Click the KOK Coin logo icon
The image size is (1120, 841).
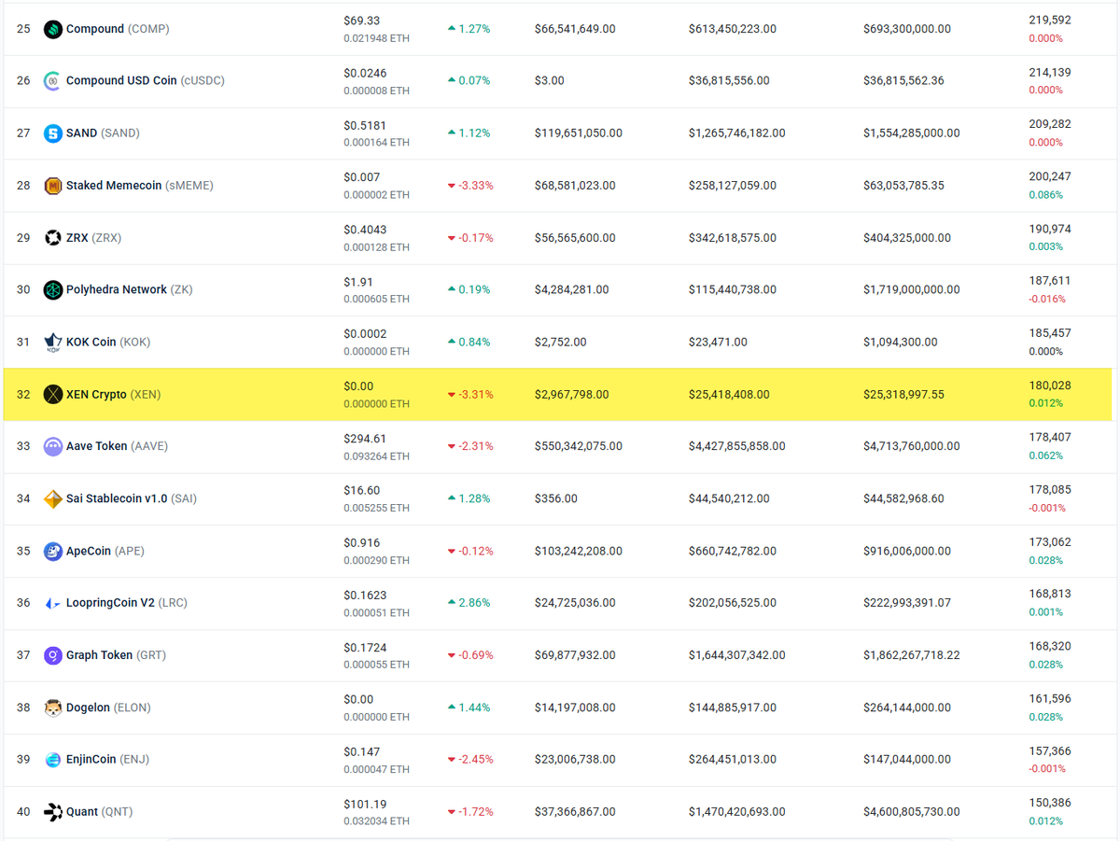pyautogui.click(x=53, y=342)
